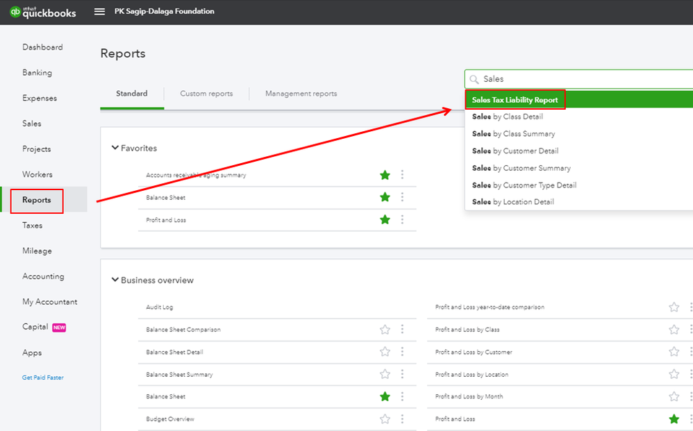Unfavorite Accounts receivable aging summary star
This screenshot has width=693, height=431.
pos(385,175)
